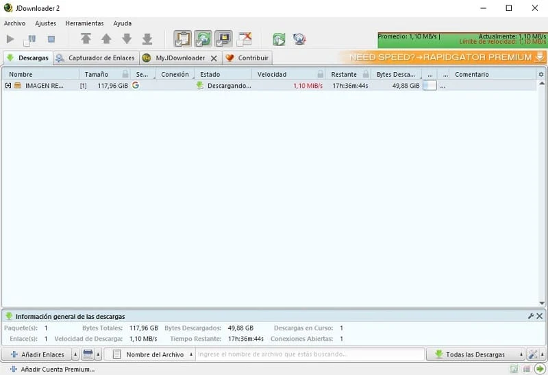
Task: Click the Rapidgator Premium banner
Action: click(442, 58)
